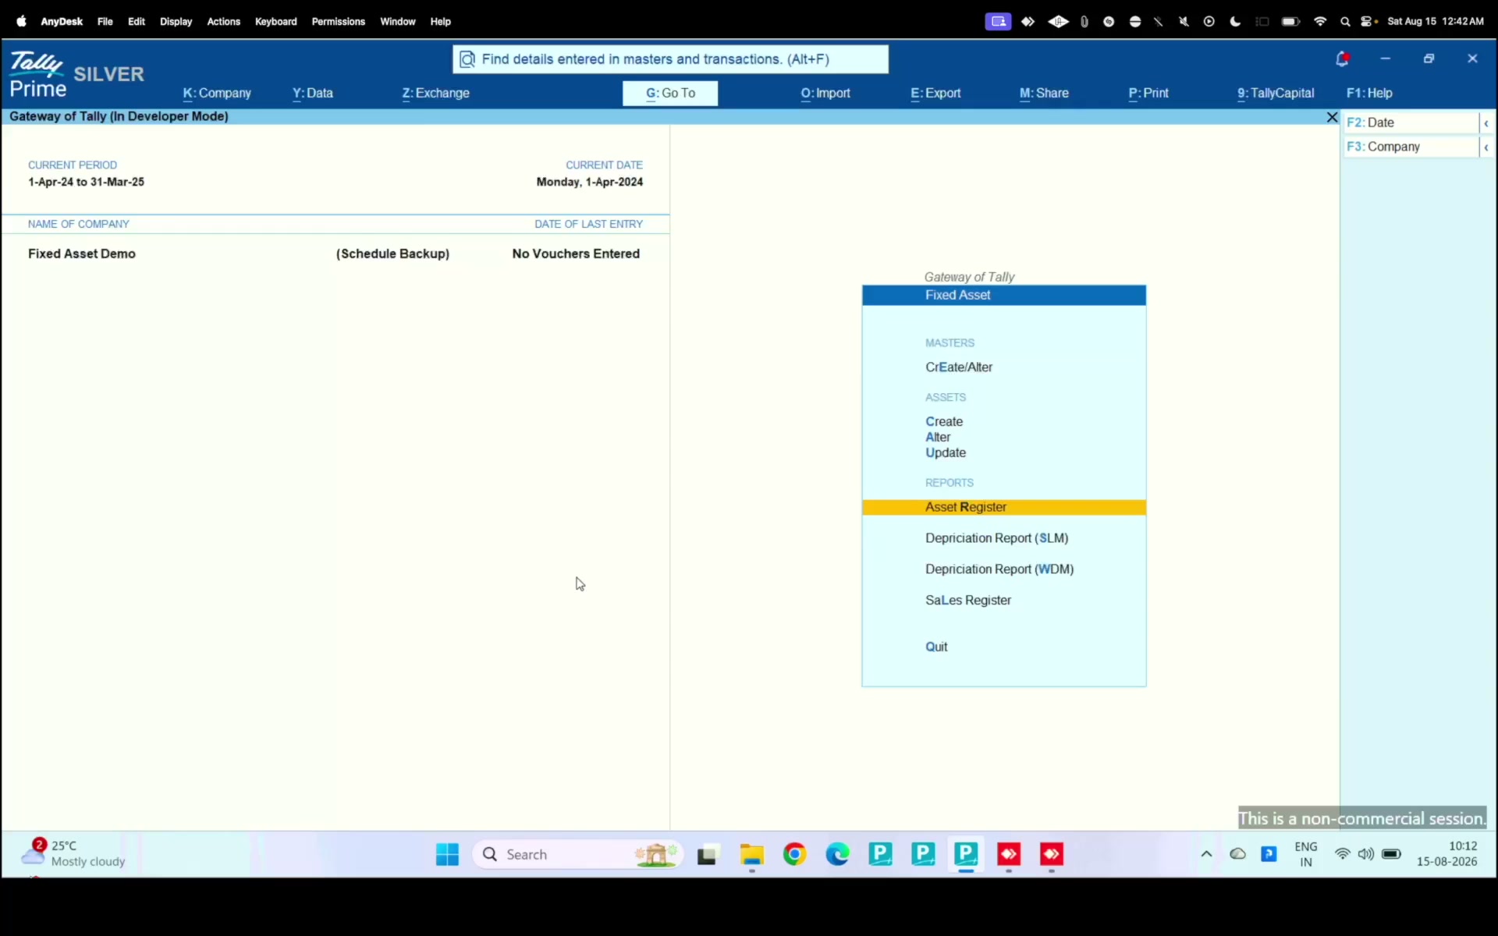
Task: Open the AnyDesk Actions menu
Action: pos(223,22)
